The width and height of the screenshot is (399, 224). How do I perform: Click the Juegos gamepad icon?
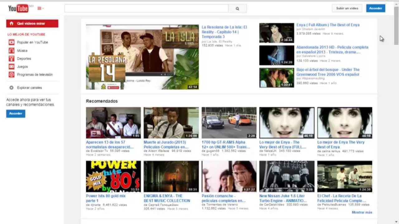(x=12, y=67)
